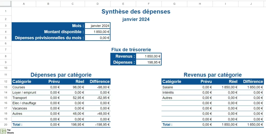Select the Autres difference -48,00 €
The height and width of the screenshot is (134, 266).
tap(98, 113)
